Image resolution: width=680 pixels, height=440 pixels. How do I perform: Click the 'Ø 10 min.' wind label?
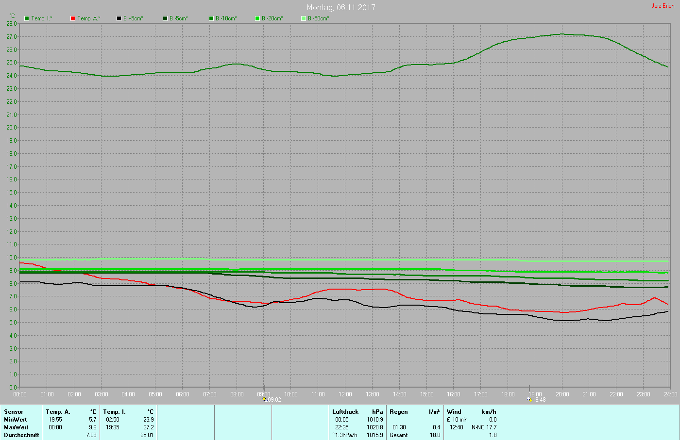click(458, 420)
